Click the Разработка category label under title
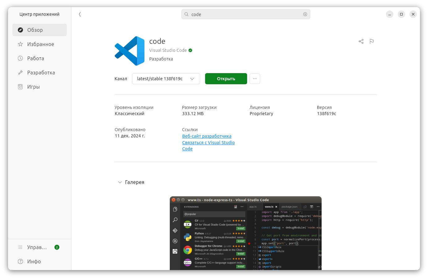The image size is (428, 279). point(161,59)
